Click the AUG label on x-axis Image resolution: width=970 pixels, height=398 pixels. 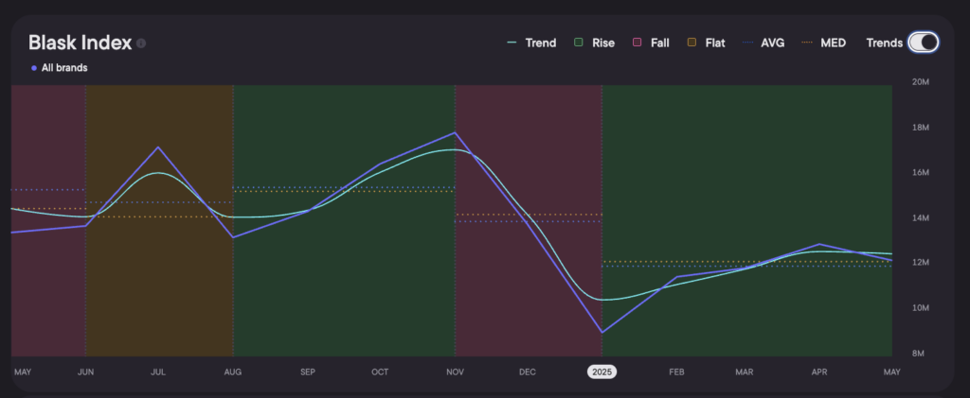232,372
